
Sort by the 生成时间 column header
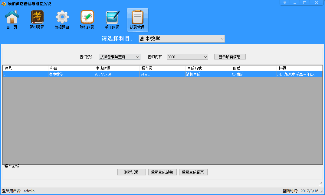click(117, 68)
